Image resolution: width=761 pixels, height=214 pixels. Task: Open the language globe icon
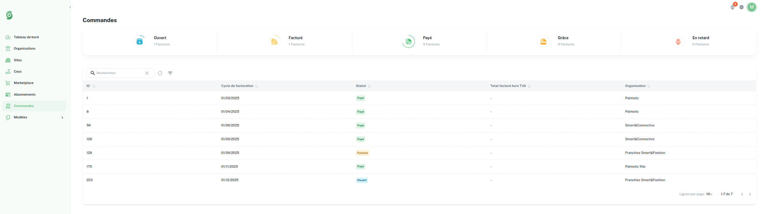click(742, 7)
